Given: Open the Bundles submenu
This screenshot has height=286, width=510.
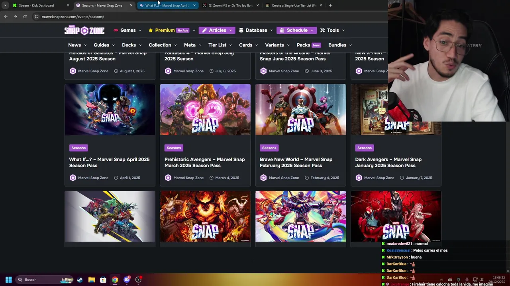Looking at the screenshot, I should [340, 45].
